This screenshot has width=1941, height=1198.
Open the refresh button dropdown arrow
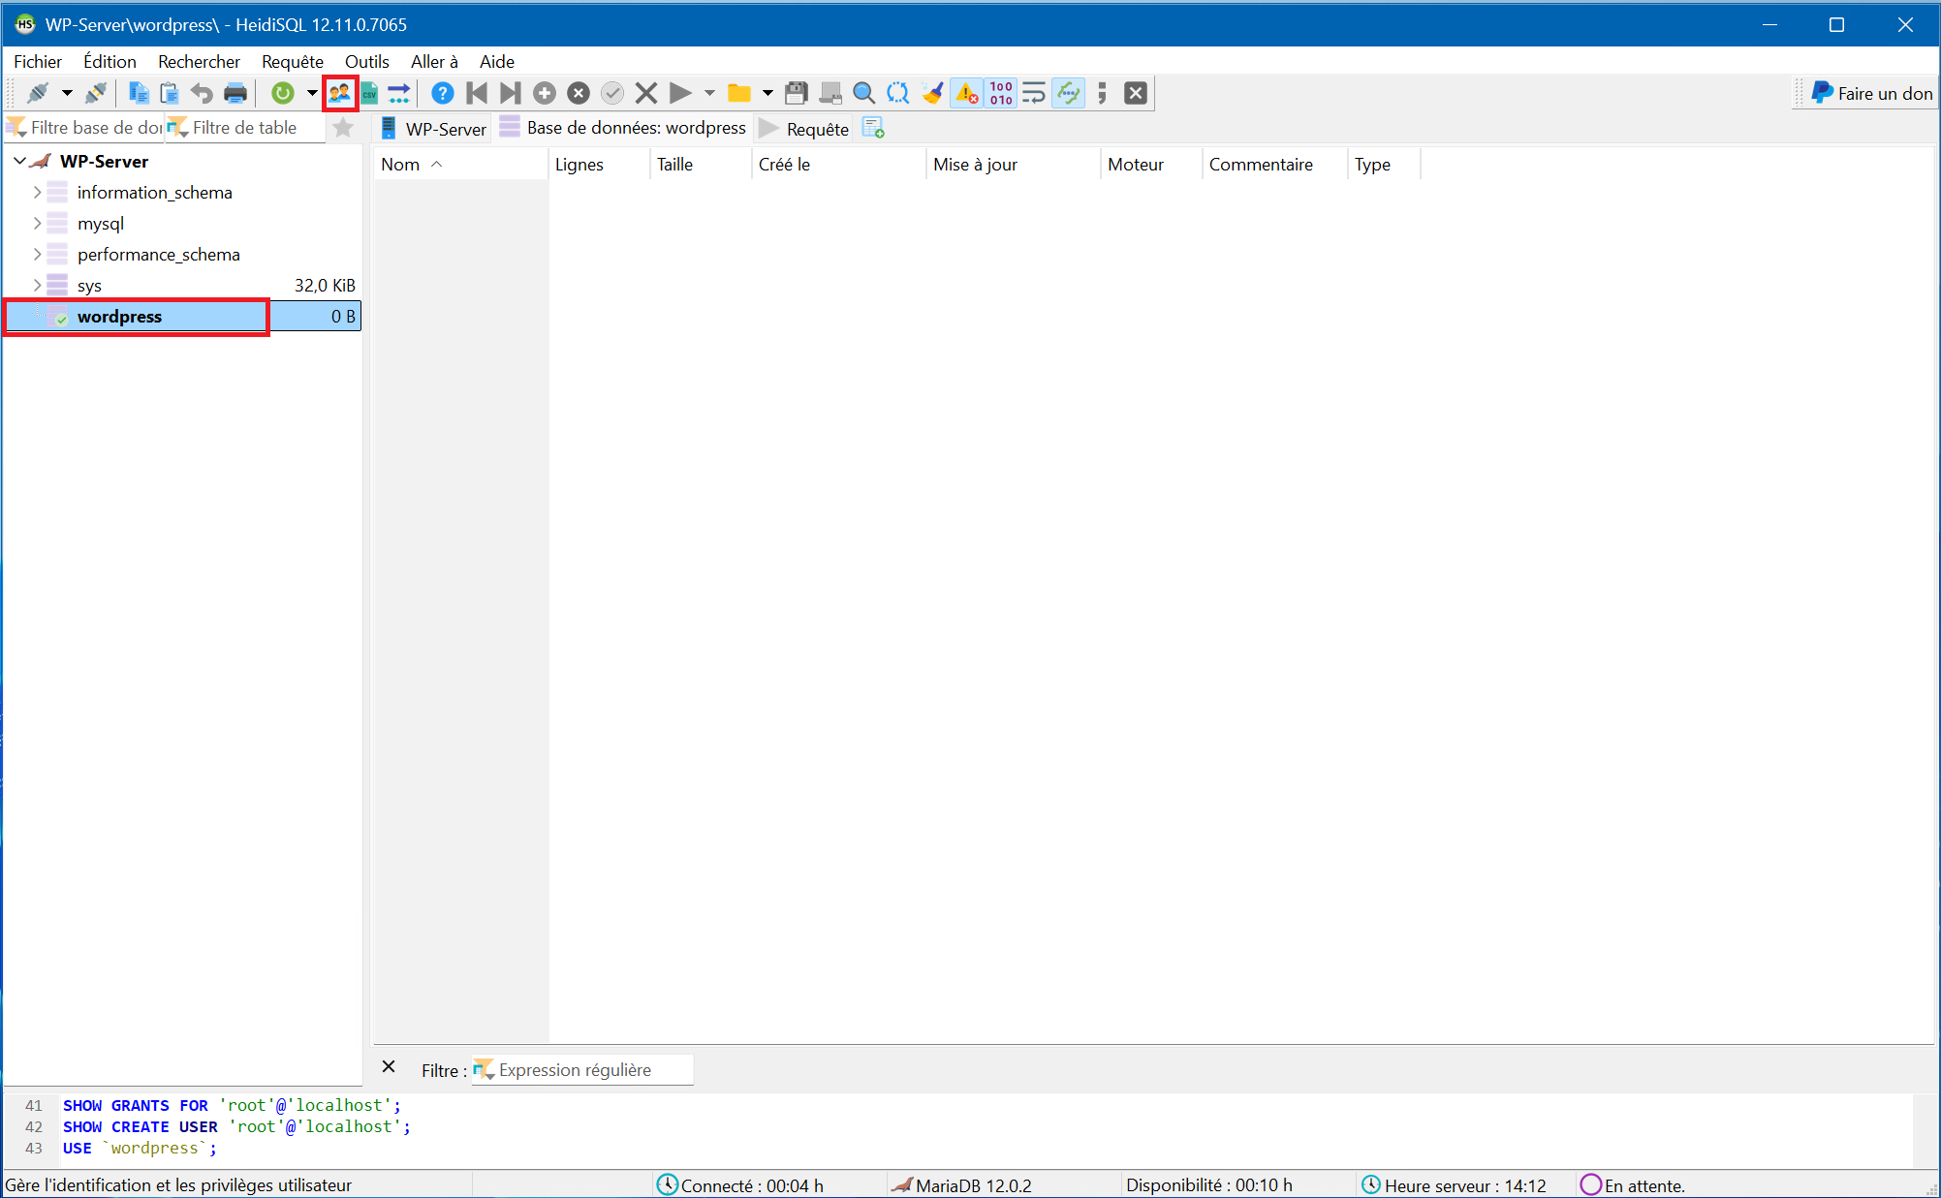[312, 93]
